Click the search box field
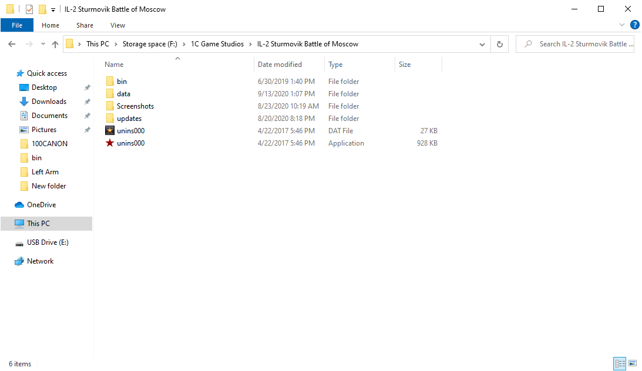The image size is (642, 371). [x=575, y=44]
